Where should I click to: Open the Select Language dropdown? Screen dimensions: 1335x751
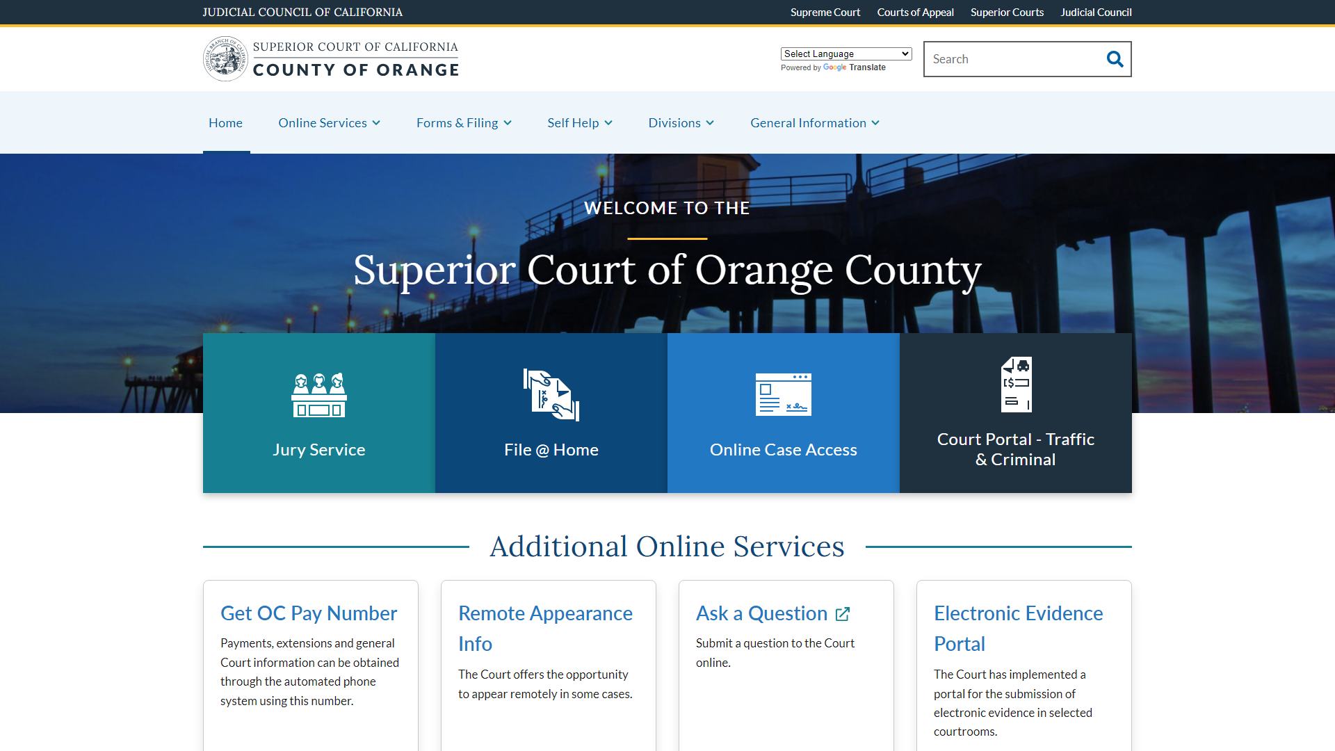(846, 54)
